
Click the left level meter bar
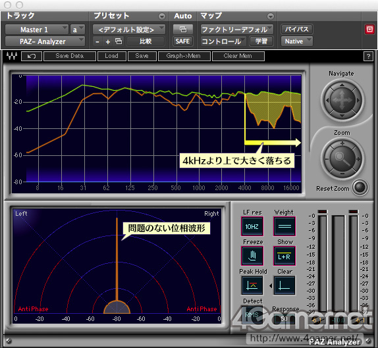(x=323, y=264)
